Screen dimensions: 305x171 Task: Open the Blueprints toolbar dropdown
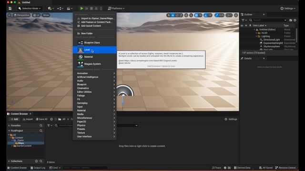click(61, 9)
